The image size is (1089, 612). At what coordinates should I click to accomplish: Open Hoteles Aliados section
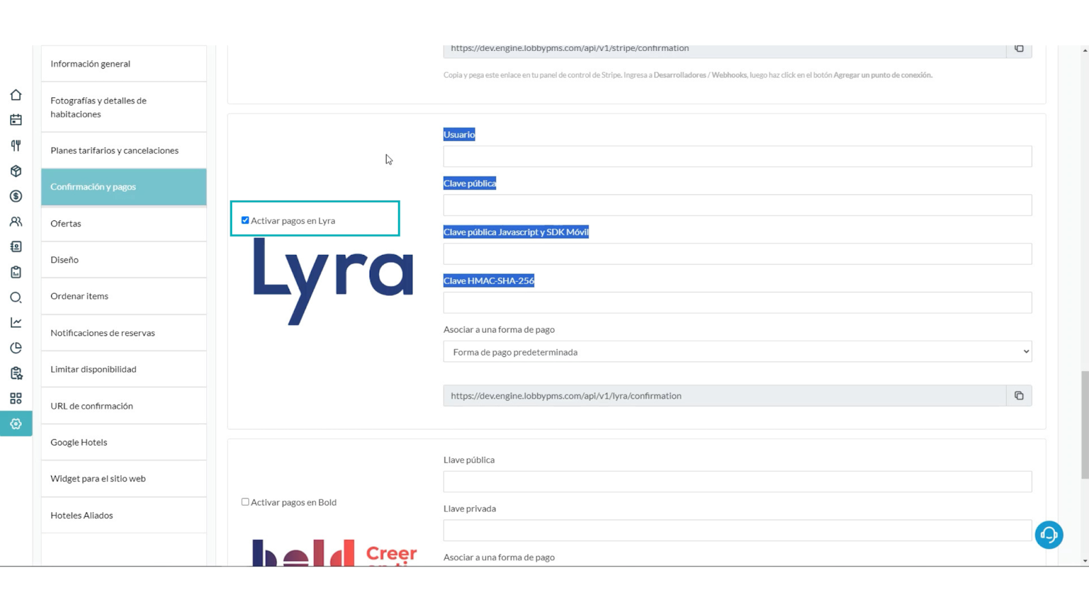pyautogui.click(x=124, y=515)
